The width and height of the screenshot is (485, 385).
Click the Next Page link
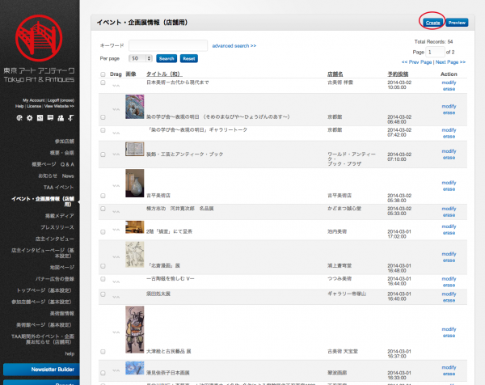click(x=450, y=61)
